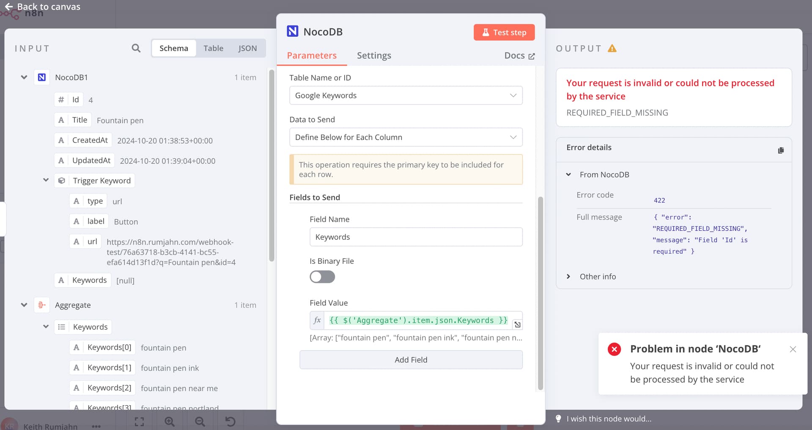Collapse the Trigger Keyword group
Viewport: 812px width, 430px height.
46,180
